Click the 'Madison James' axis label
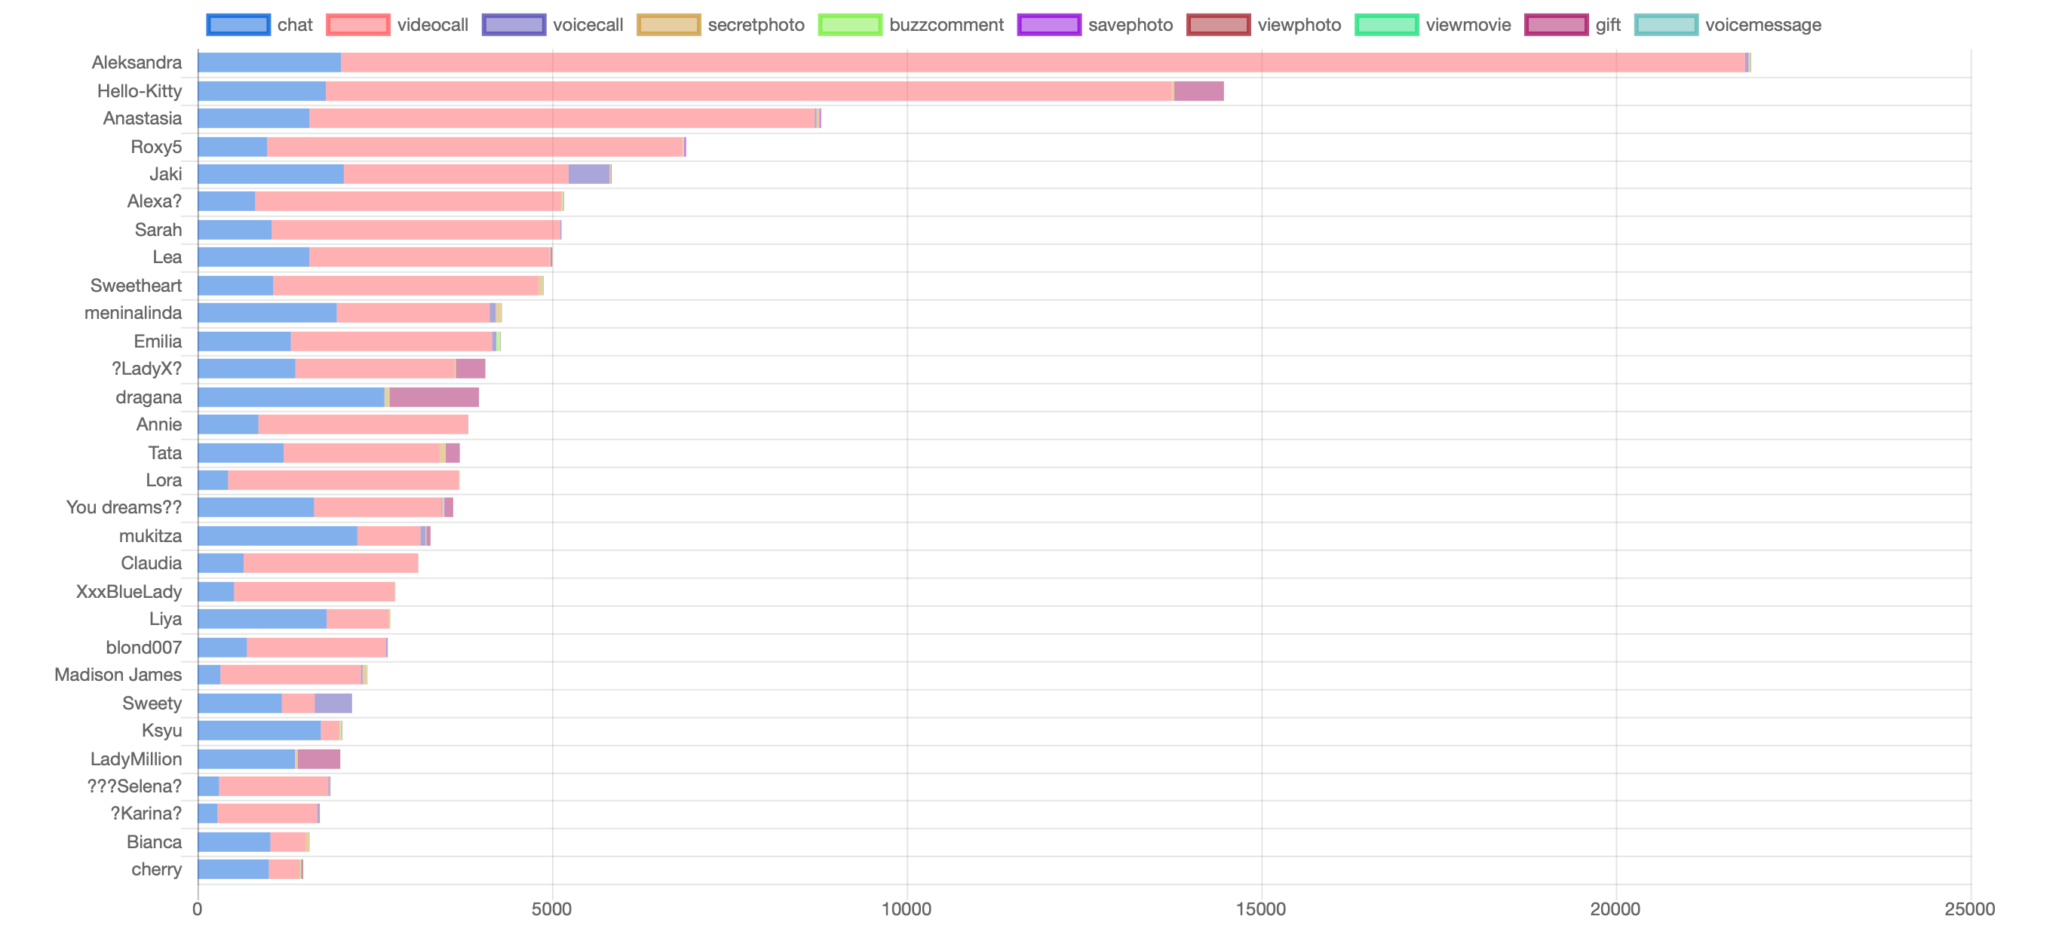Image resolution: width=2068 pixels, height=950 pixels. pos(119,675)
